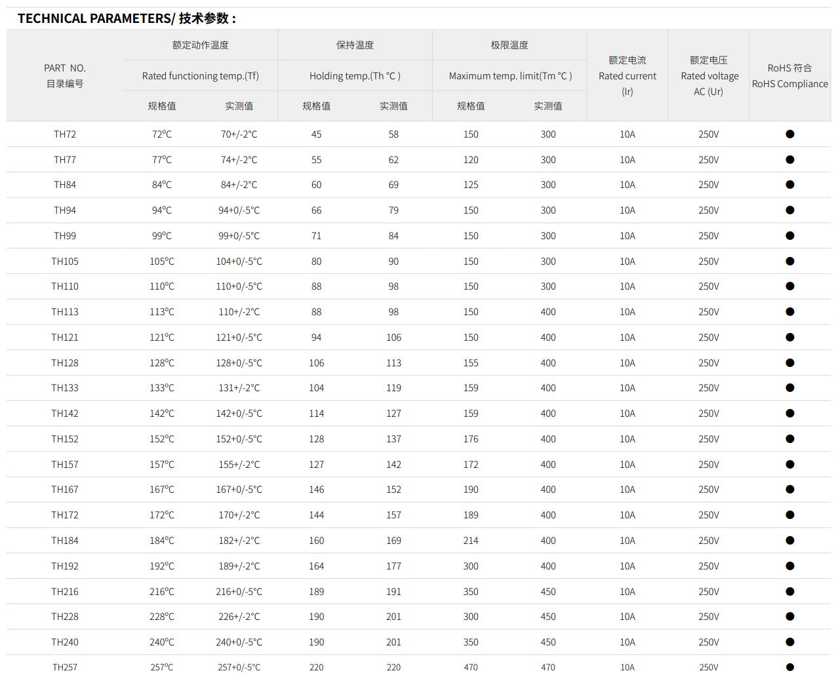Click the PART NO. column header
This screenshot has width=838, height=675.
(x=65, y=76)
